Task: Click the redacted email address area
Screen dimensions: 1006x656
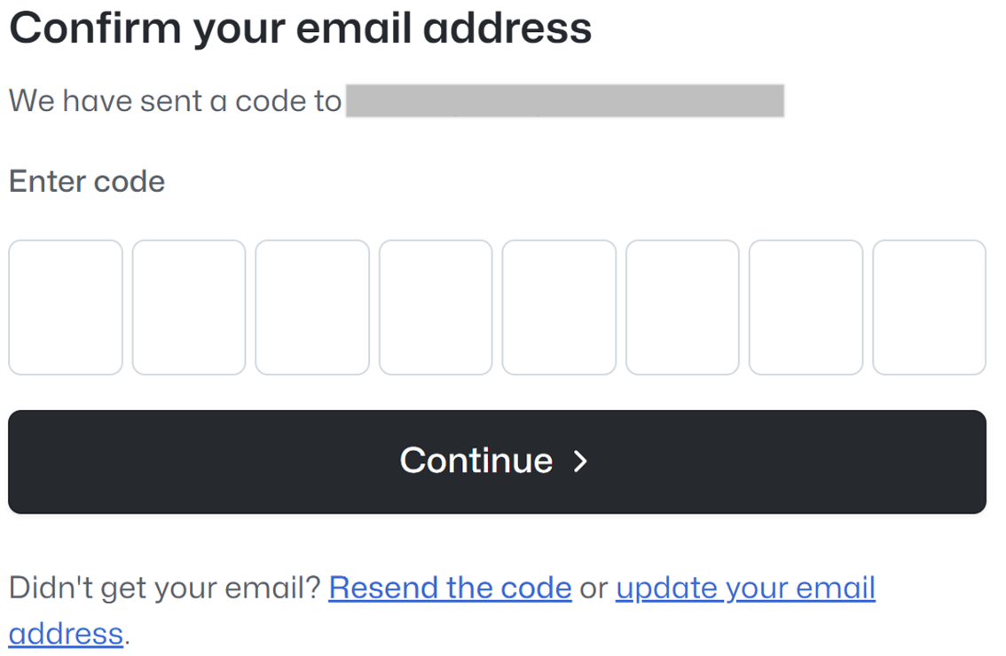Action: coord(565,100)
